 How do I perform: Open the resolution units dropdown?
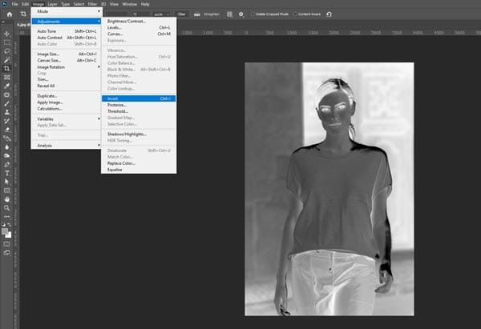(x=162, y=14)
